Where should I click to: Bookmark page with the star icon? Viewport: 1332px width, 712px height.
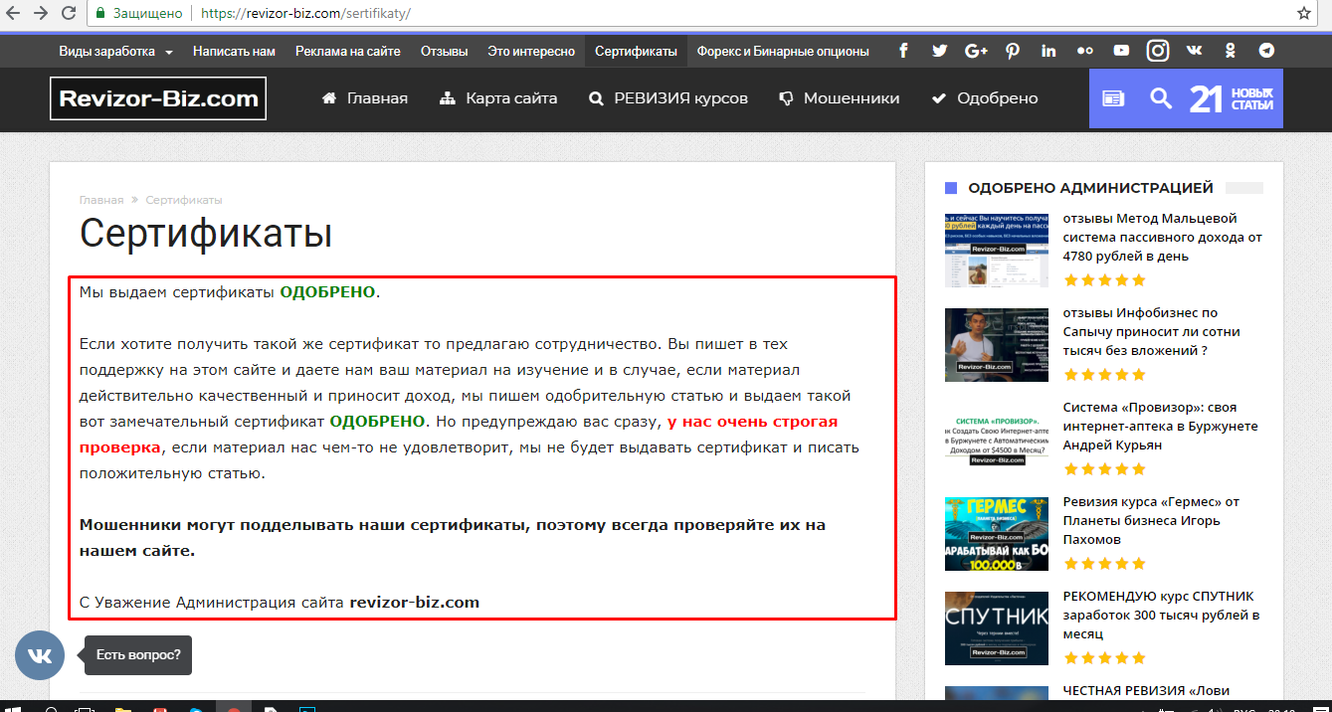(1304, 13)
